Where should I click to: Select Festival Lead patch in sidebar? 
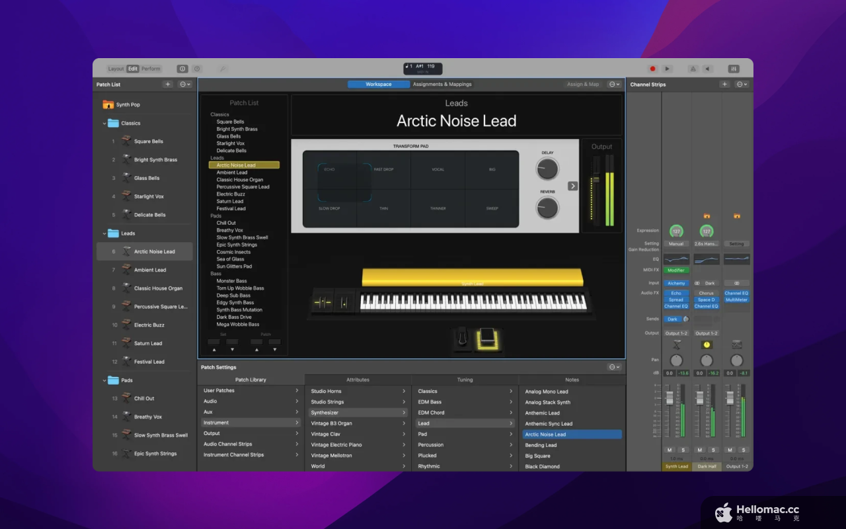[145, 362]
